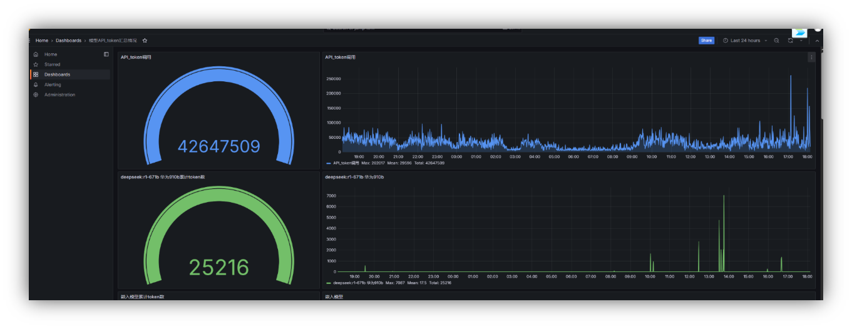Click the 250000 y-axis label

click(334, 79)
